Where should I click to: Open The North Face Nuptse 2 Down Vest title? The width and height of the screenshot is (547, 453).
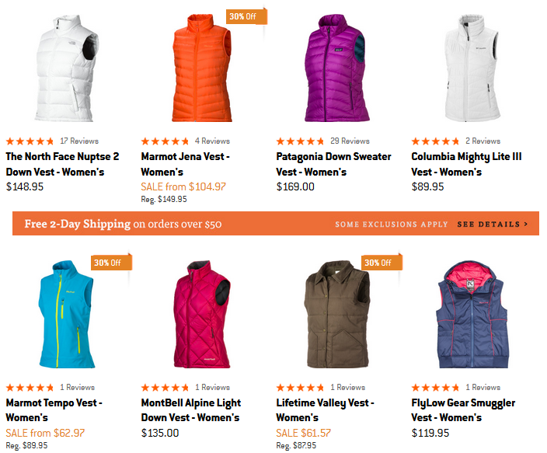[x=62, y=164]
